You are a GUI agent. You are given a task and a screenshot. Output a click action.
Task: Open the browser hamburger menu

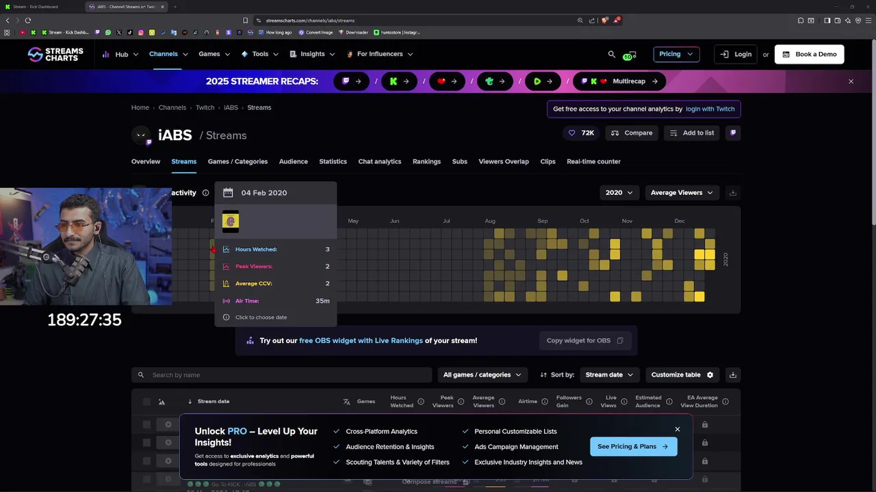click(868, 20)
